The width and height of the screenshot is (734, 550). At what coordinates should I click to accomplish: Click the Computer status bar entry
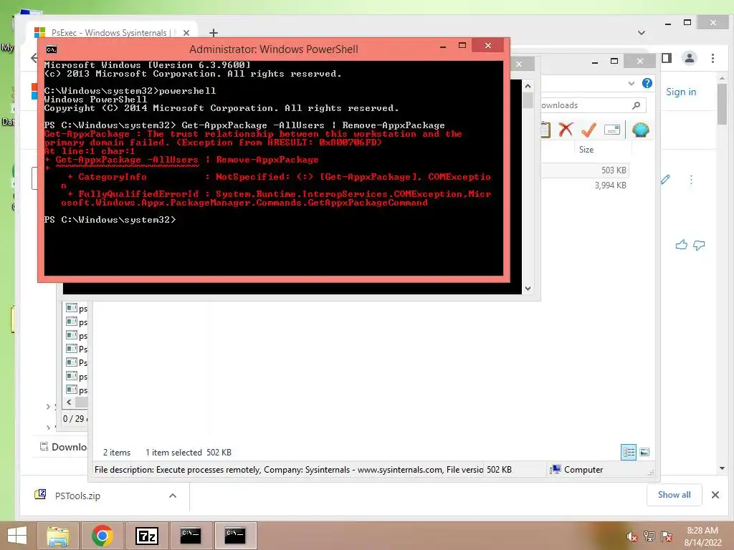(x=577, y=470)
